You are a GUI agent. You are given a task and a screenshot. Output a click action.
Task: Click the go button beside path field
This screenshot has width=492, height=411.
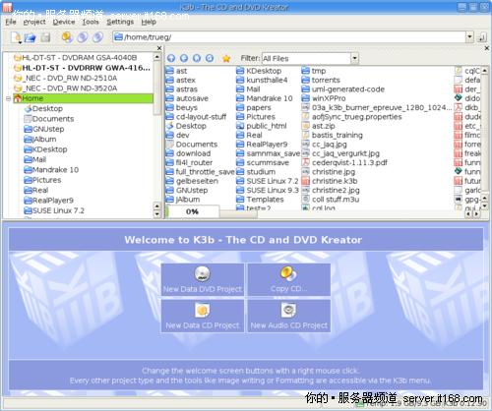[481, 37]
